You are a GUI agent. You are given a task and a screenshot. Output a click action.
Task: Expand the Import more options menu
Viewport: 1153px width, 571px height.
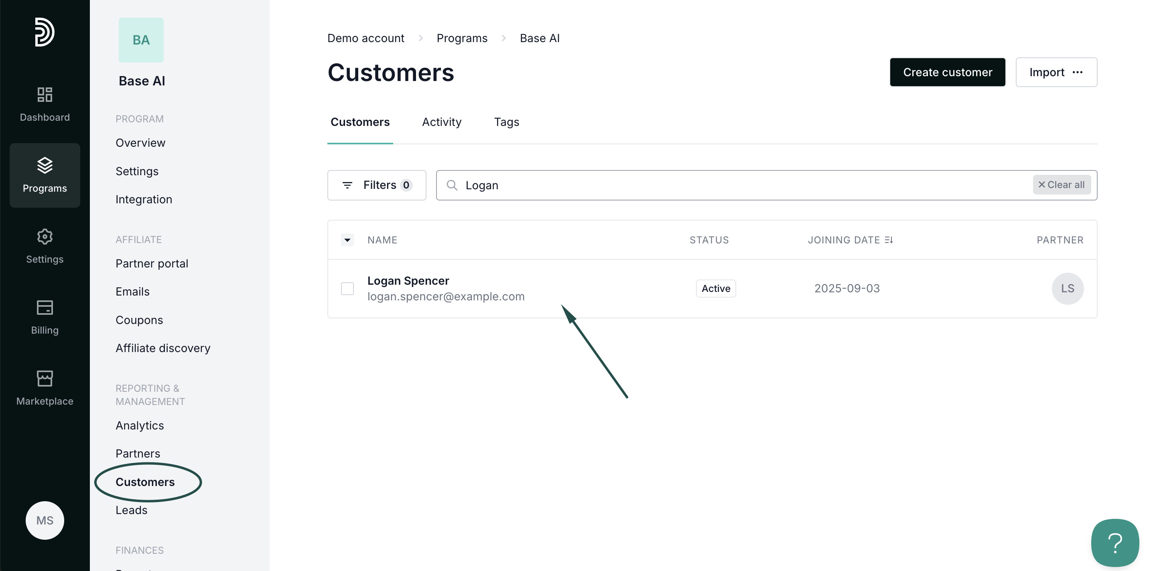[1077, 73]
